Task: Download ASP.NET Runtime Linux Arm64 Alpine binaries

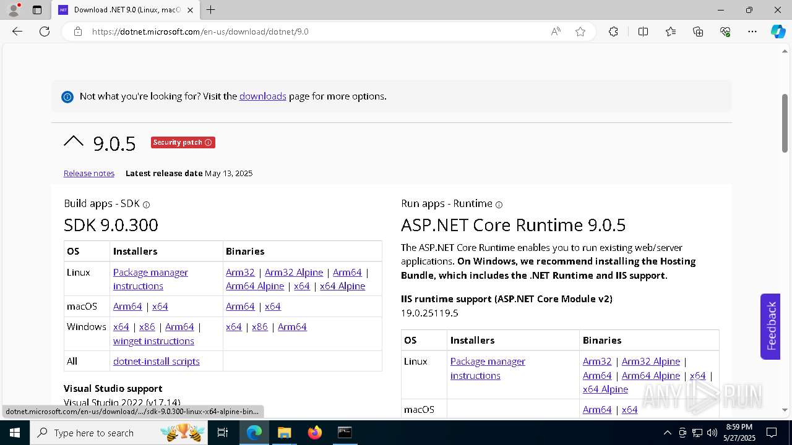Action: [x=651, y=375]
